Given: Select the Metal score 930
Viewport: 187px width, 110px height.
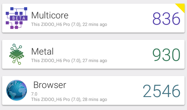Looking at the screenshot, I should click(x=166, y=55).
